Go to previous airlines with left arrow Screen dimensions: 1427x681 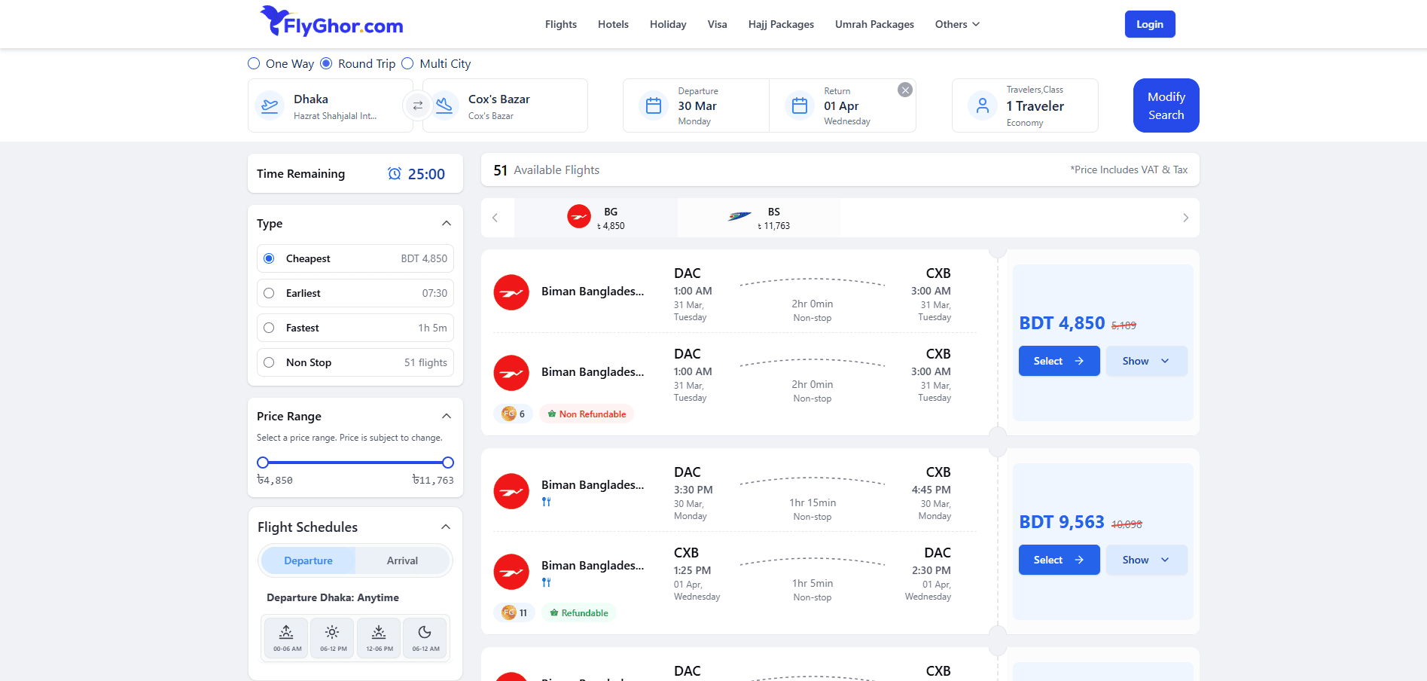pyautogui.click(x=495, y=218)
